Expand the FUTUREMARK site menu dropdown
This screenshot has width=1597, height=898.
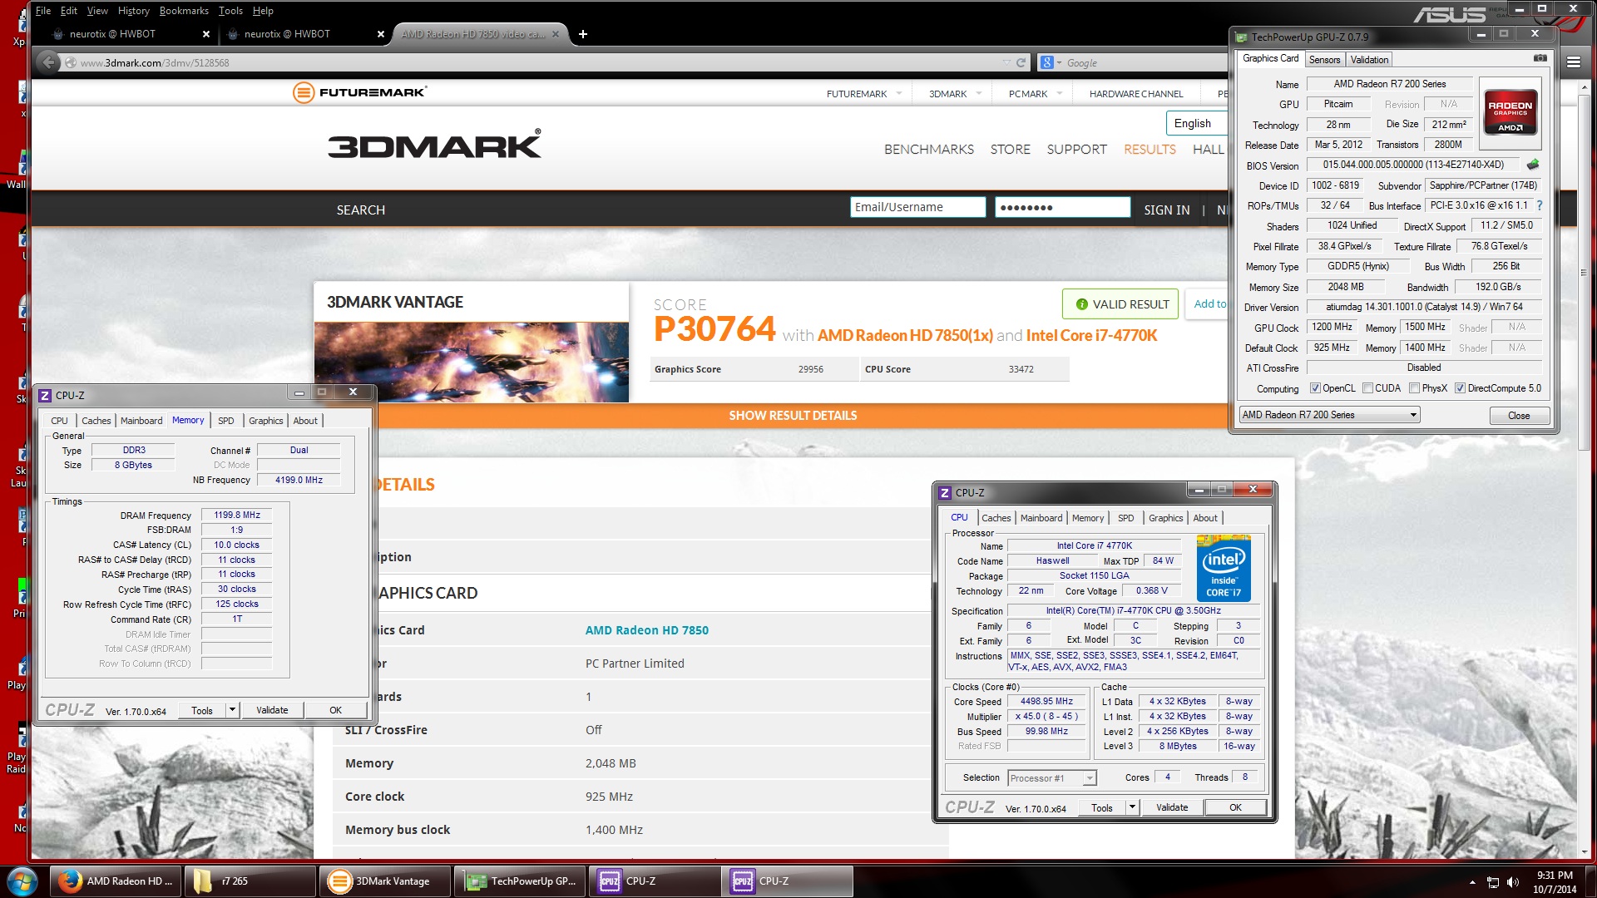coord(899,94)
